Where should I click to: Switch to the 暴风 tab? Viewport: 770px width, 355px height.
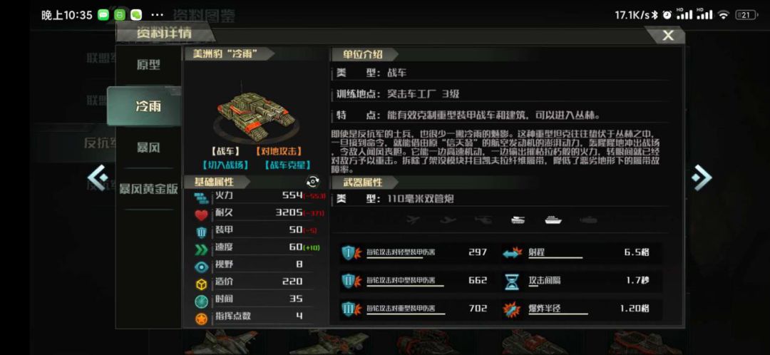pos(148,148)
